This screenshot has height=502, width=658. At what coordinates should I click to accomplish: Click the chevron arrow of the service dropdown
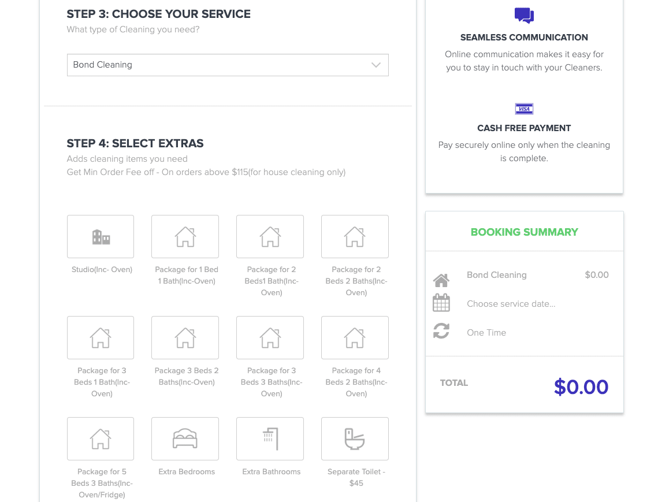tap(376, 65)
